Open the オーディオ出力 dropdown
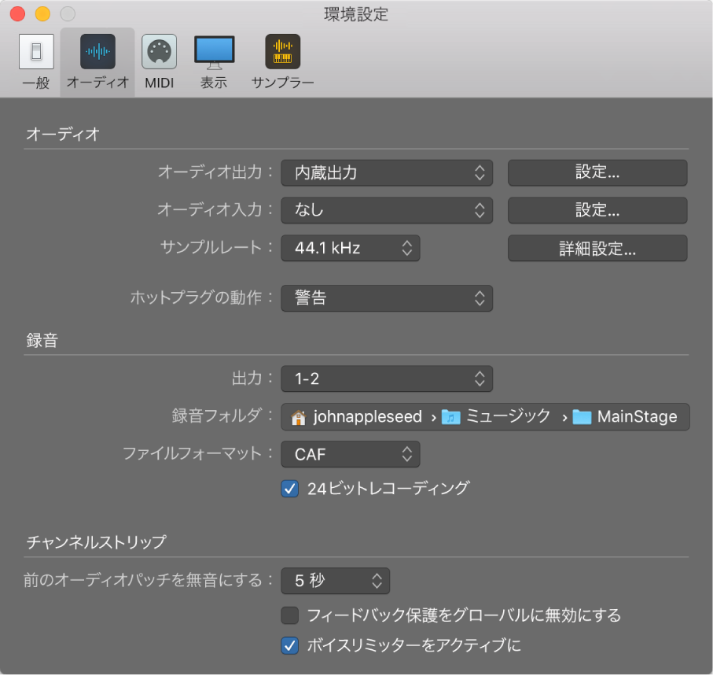 (386, 172)
